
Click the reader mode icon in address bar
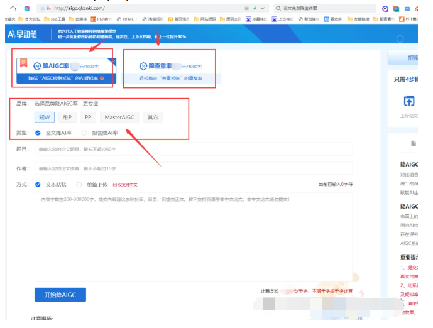point(246,8)
